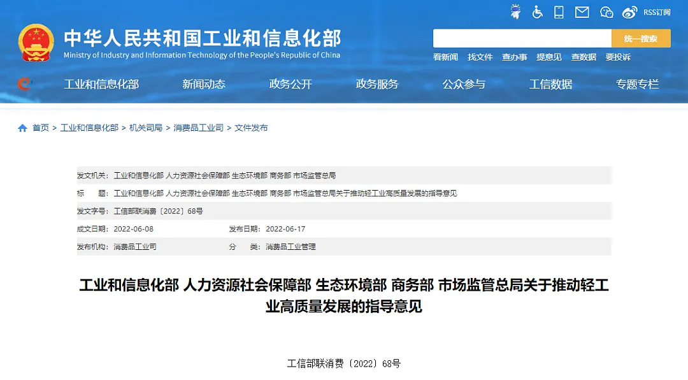Select the 发布机构 消费品工业司 value
The height and width of the screenshot is (380, 688).
(135, 247)
